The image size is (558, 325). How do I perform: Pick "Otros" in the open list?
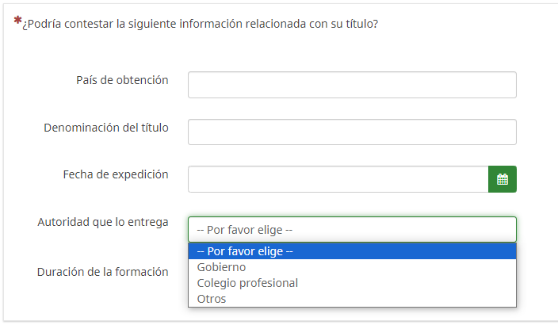(x=212, y=299)
